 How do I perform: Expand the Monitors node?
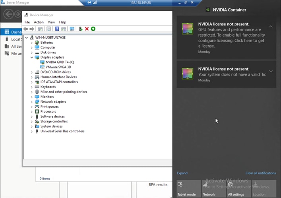[x=31, y=97]
